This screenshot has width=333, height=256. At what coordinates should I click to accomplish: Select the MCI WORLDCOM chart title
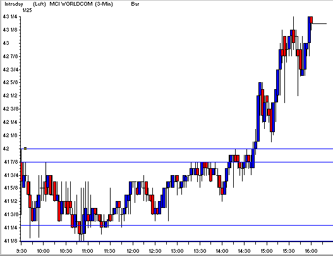(x=71, y=4)
